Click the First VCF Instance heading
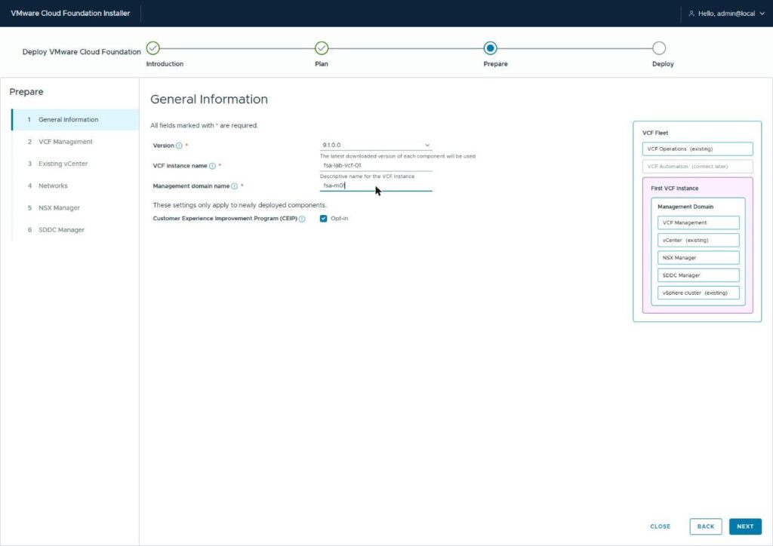Image resolution: width=773 pixels, height=546 pixels. [x=674, y=188]
